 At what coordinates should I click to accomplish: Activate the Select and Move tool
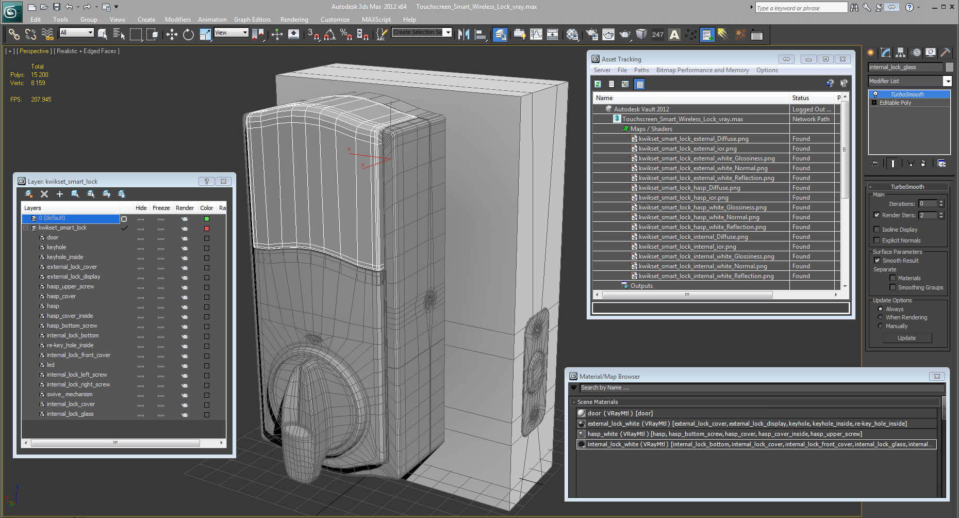(172, 35)
